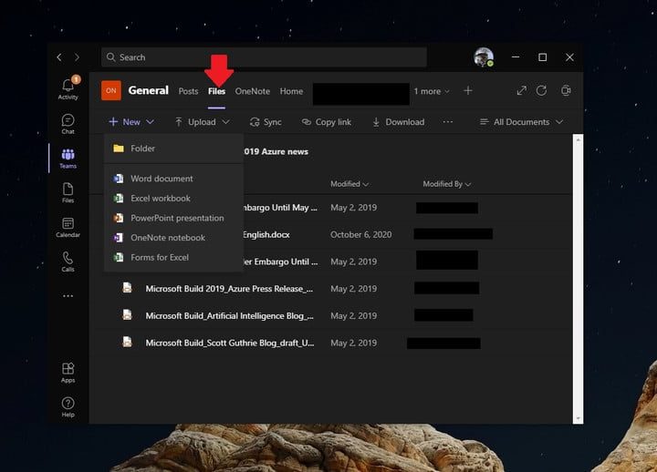Open Chat in the sidebar
Screen dimensions: 657x472
(x=68, y=124)
